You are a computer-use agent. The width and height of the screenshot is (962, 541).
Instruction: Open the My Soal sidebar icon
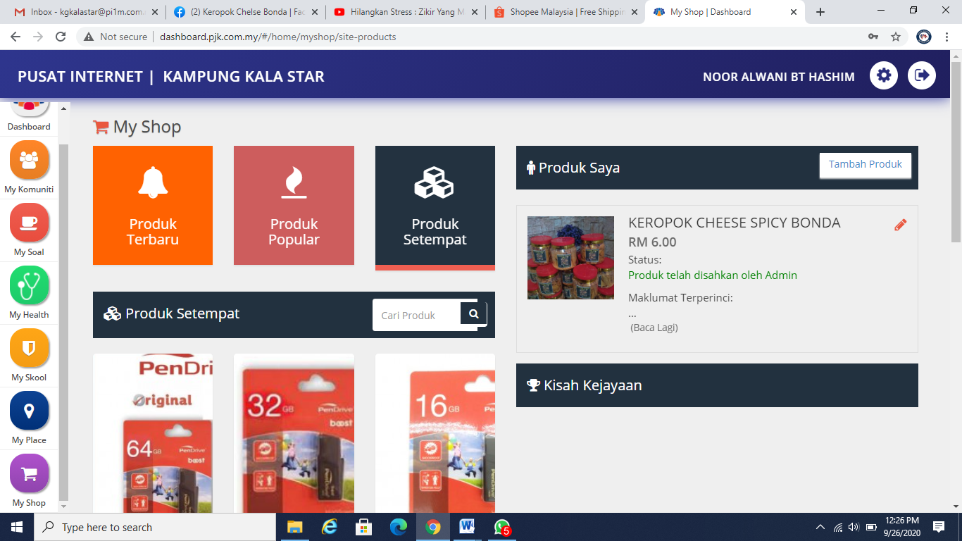[x=29, y=223]
